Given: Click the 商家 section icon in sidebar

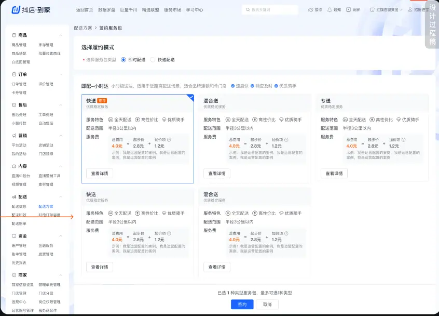Looking at the screenshot, I should point(14,275).
